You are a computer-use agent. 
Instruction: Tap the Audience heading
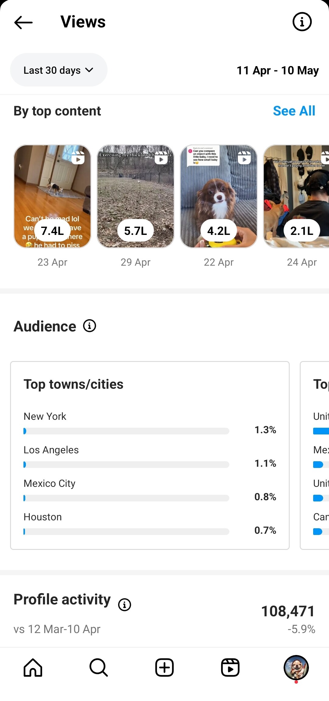tap(45, 326)
